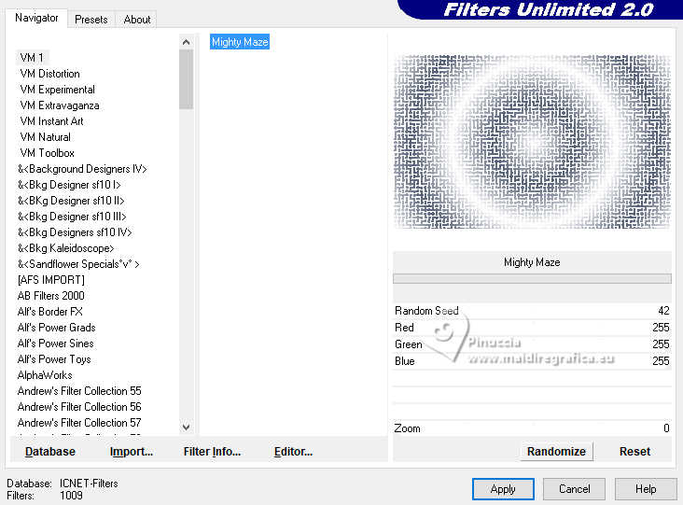Select Alf's Power Sines category

tap(55, 344)
